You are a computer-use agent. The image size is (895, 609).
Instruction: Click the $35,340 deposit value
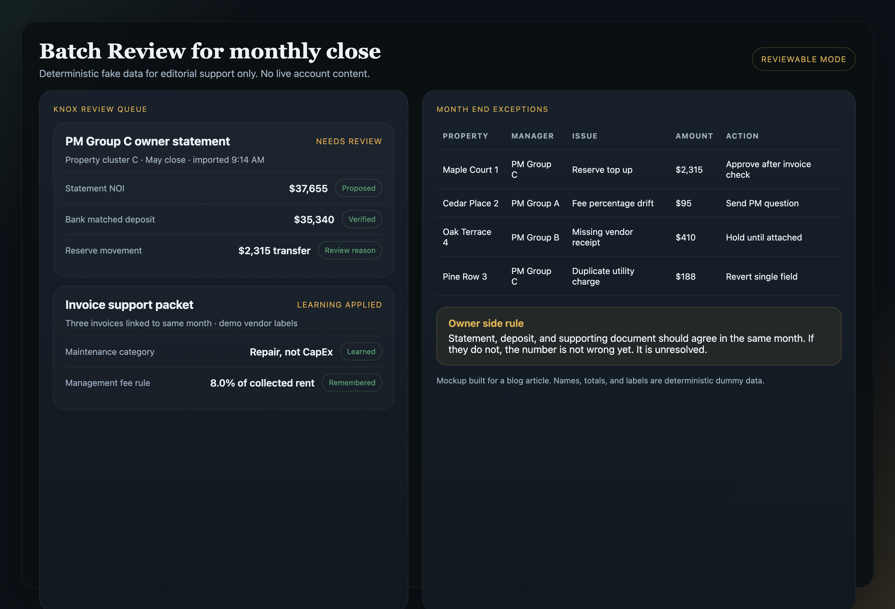tap(314, 219)
